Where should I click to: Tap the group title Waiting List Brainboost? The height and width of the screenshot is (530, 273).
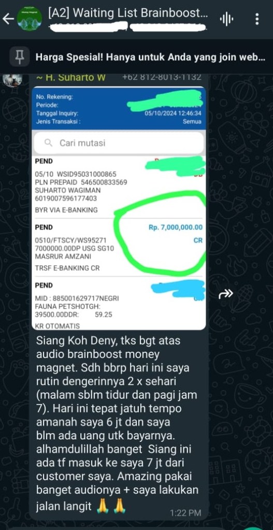click(x=128, y=13)
